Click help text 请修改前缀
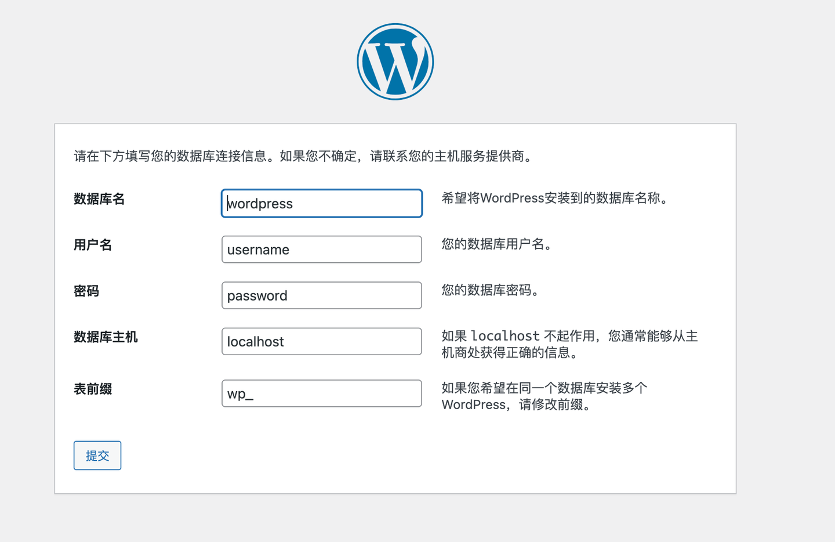835x542 pixels. point(556,404)
